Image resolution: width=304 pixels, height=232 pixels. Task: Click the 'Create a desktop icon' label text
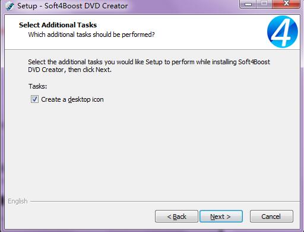(72, 99)
